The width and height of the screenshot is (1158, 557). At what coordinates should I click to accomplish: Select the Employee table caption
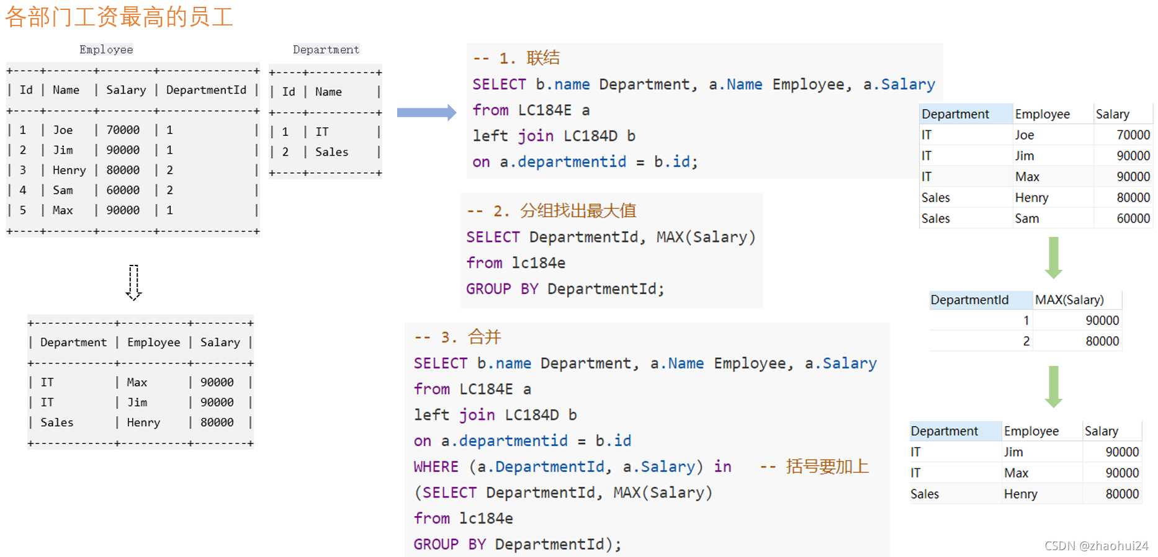point(106,50)
